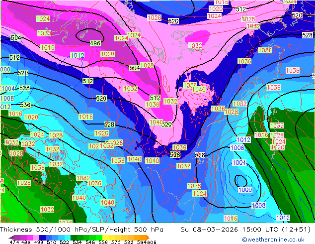Pick the light pink legend swatch

pyautogui.click(x=36, y=238)
